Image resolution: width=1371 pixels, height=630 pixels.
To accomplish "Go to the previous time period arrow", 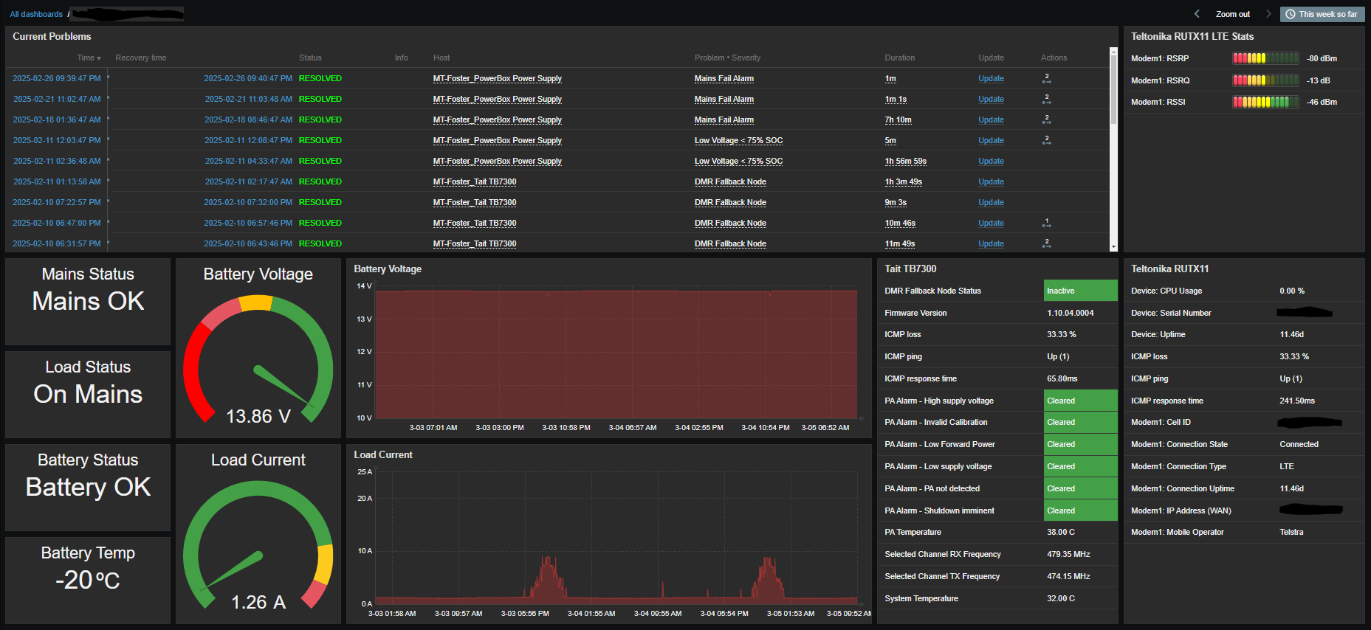I will coord(1197,14).
